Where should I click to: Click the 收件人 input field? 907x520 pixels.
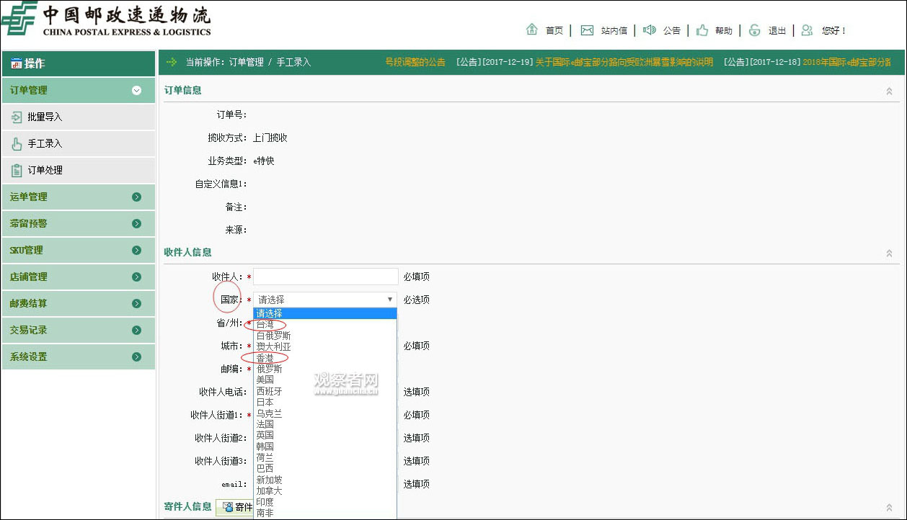tap(326, 277)
